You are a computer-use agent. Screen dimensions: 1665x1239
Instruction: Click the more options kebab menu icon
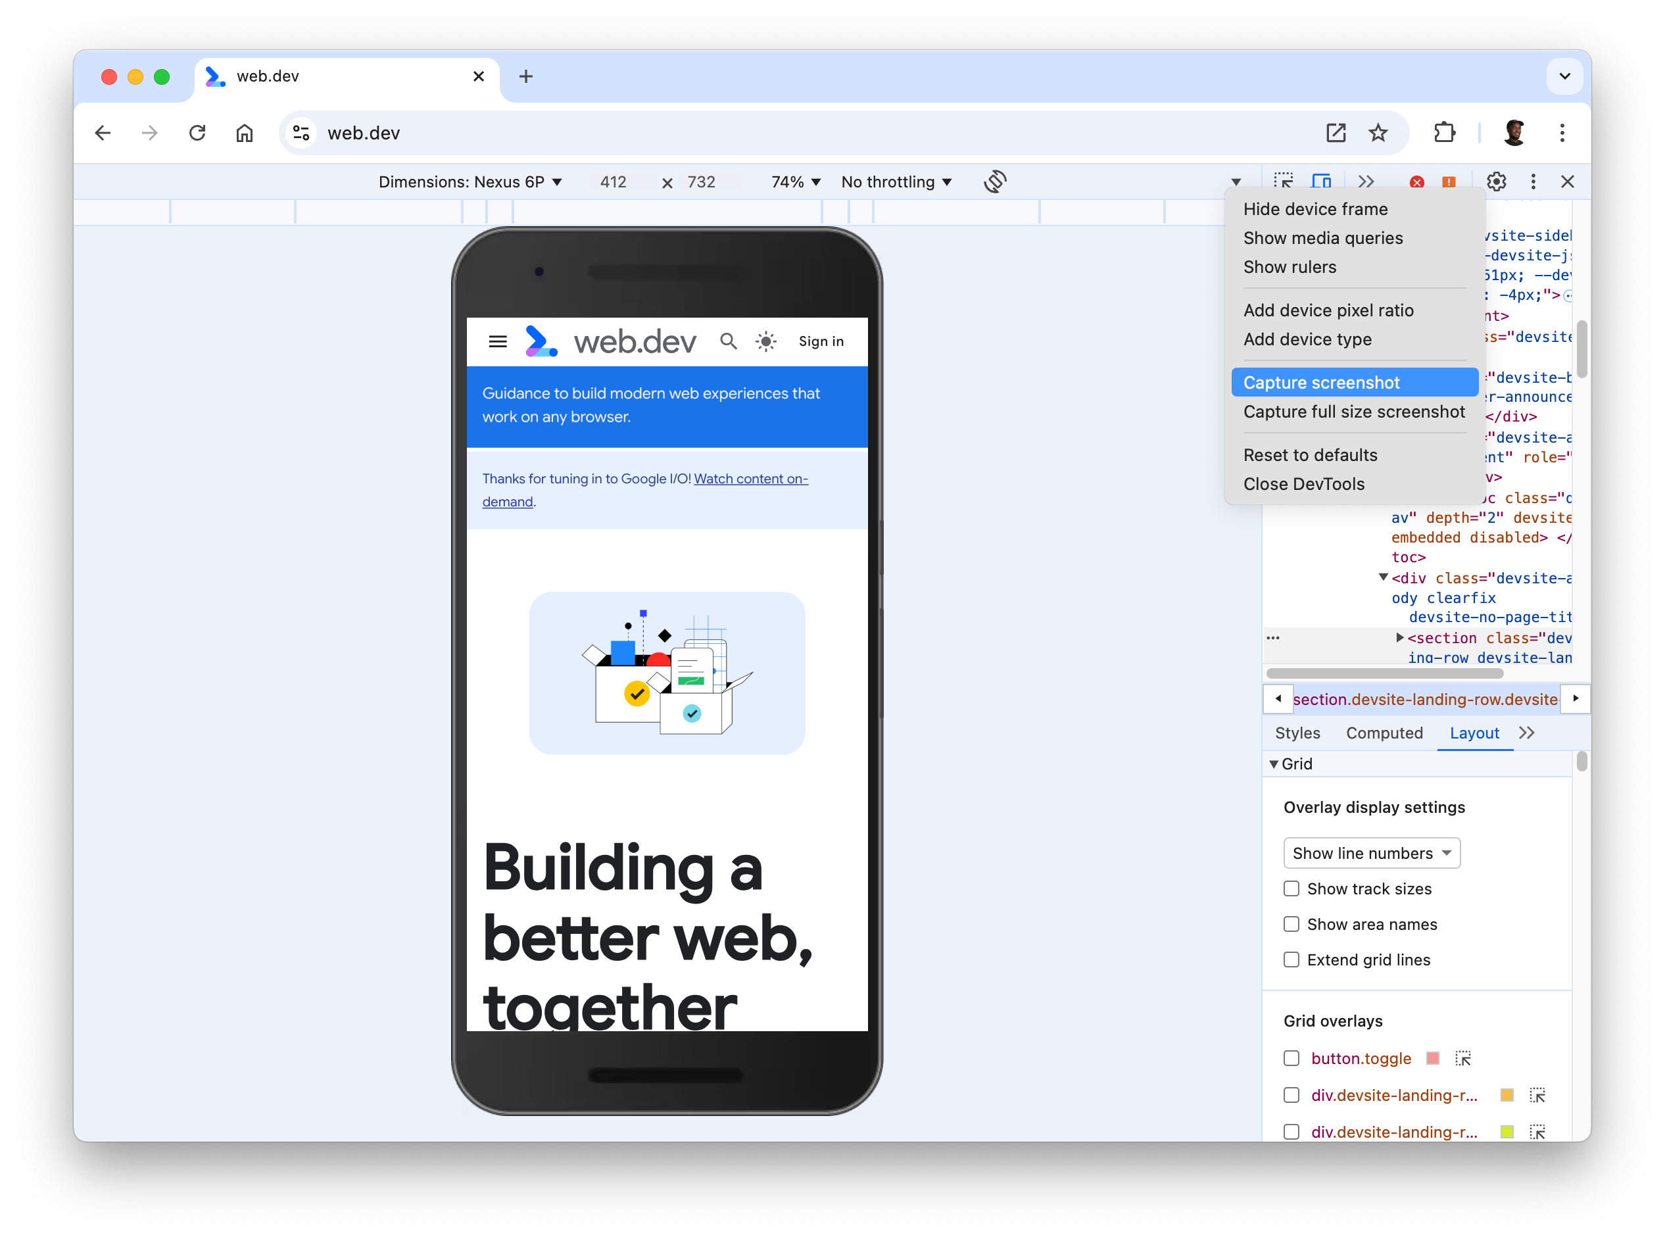pos(1535,181)
